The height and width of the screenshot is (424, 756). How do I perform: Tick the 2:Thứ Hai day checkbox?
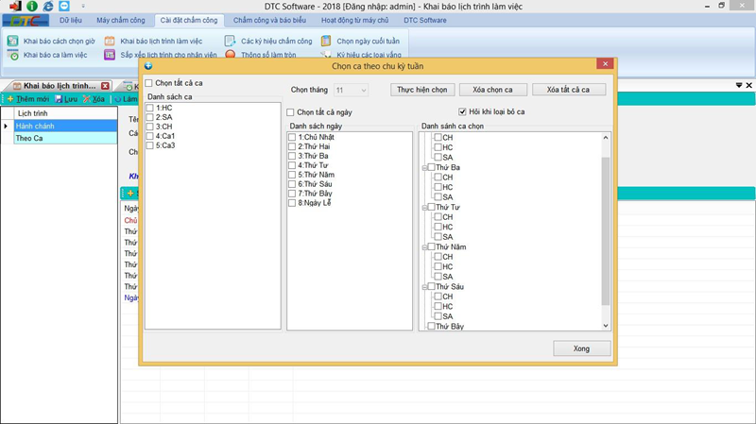coord(292,146)
